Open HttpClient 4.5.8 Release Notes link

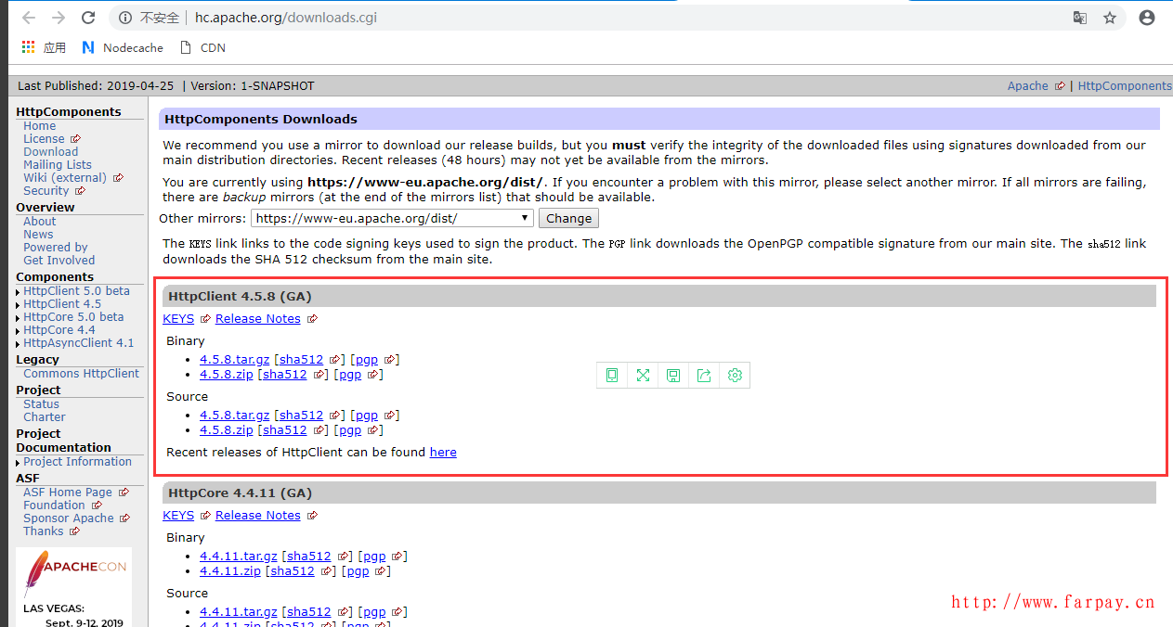point(258,319)
